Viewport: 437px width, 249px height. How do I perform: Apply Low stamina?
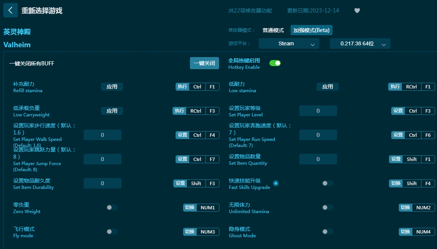coord(328,87)
